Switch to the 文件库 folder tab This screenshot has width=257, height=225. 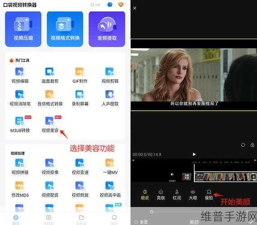point(81,220)
